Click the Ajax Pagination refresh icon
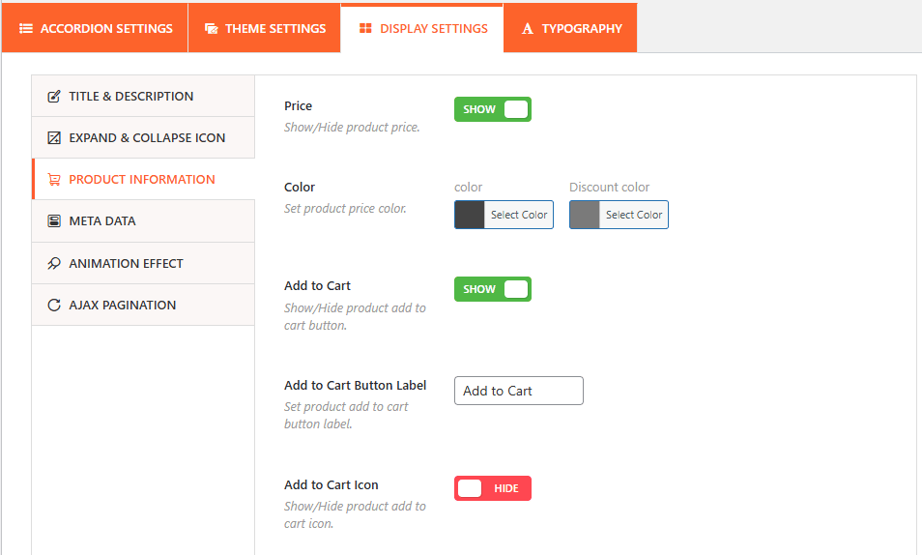Image resolution: width=922 pixels, height=555 pixels. point(54,306)
